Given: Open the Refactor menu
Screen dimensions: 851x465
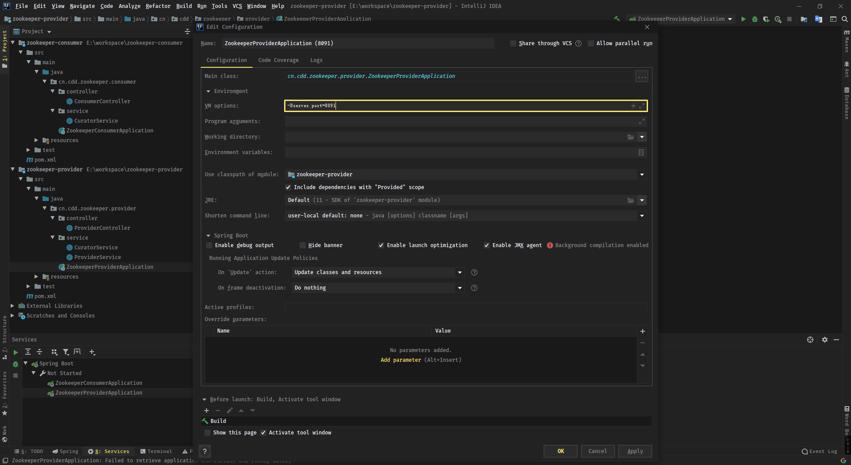Looking at the screenshot, I should (158, 6).
